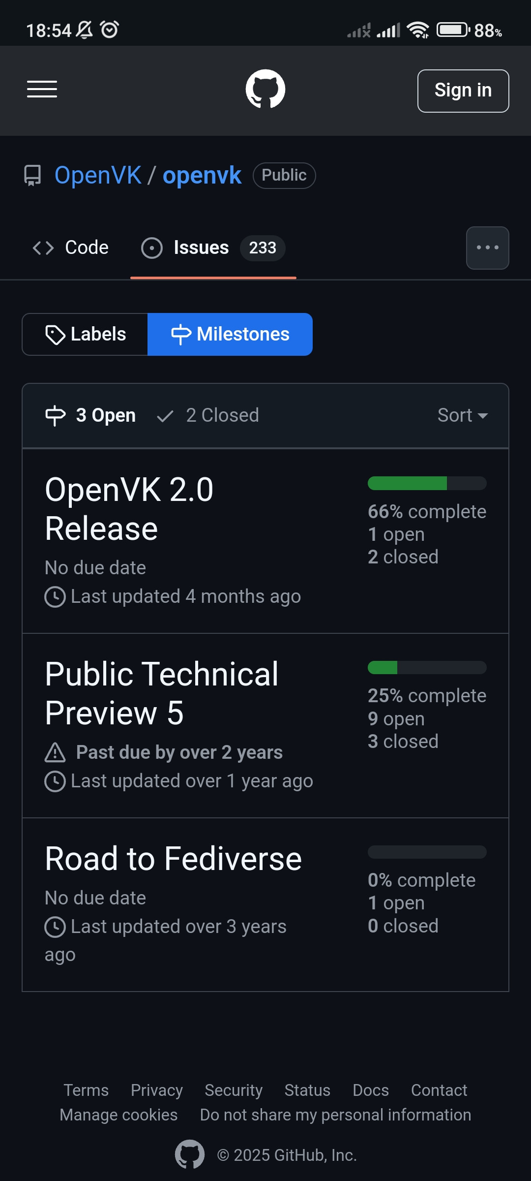This screenshot has height=1181, width=531.
Task: Open the three-dots more tabs menu
Action: (487, 248)
